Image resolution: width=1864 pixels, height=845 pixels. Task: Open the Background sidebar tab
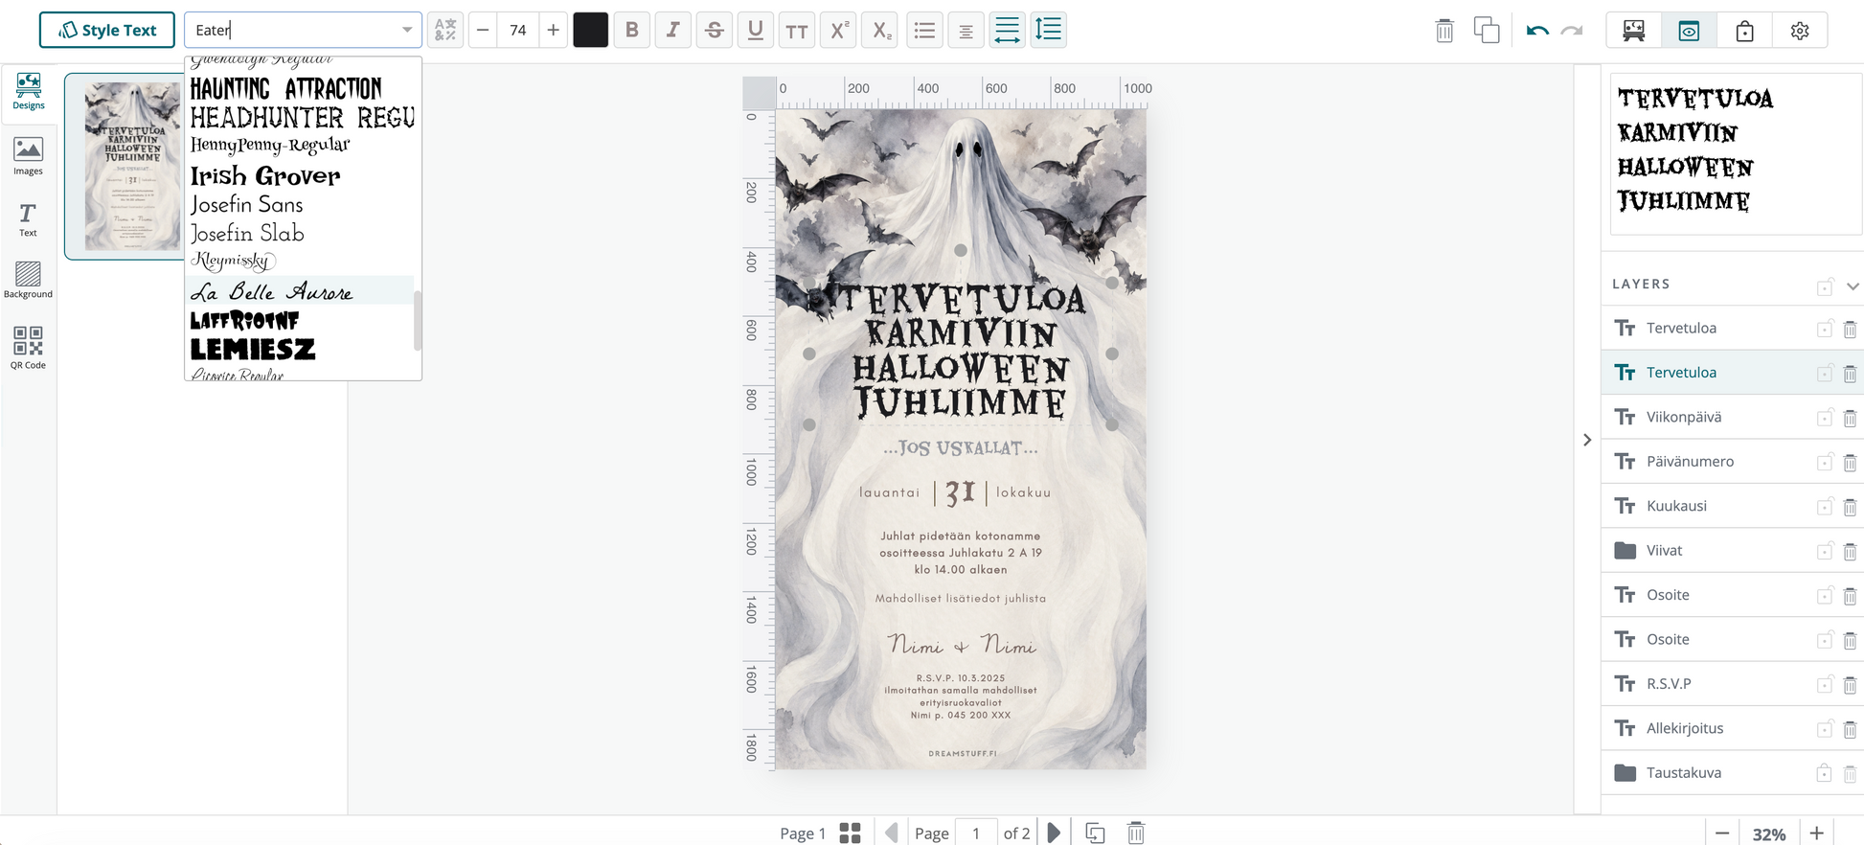[28, 280]
